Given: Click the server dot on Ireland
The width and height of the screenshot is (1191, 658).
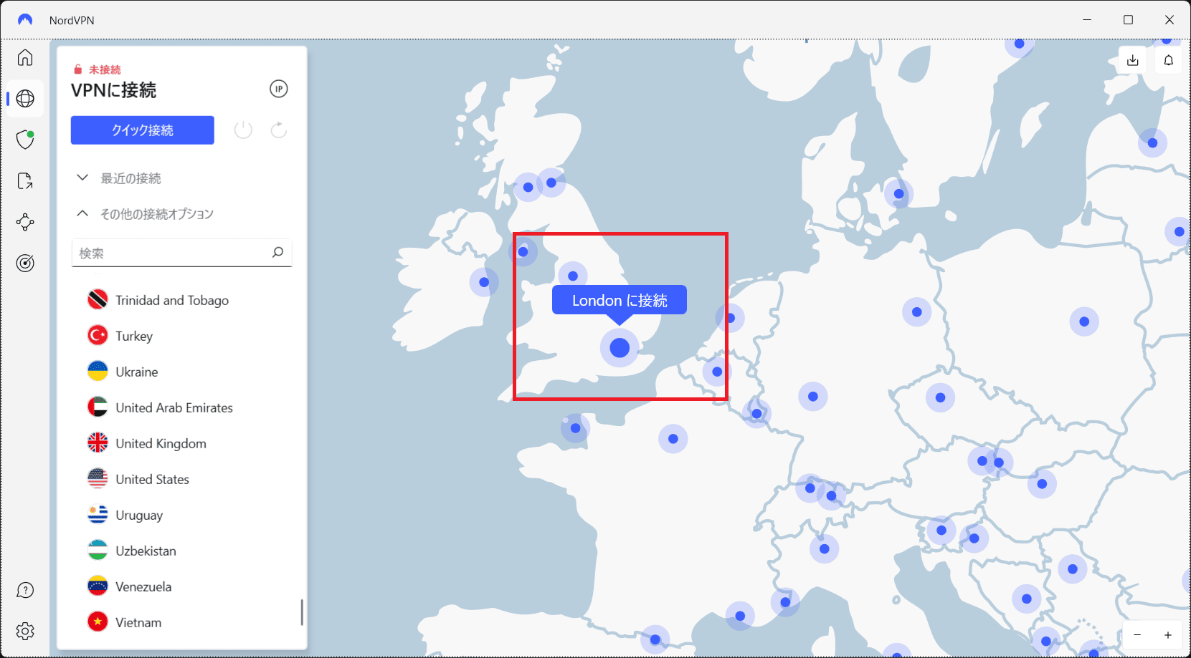Looking at the screenshot, I should (484, 282).
